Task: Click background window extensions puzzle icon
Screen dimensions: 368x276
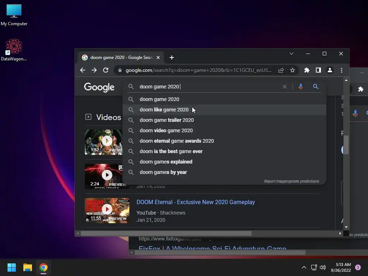Action: [361, 89]
